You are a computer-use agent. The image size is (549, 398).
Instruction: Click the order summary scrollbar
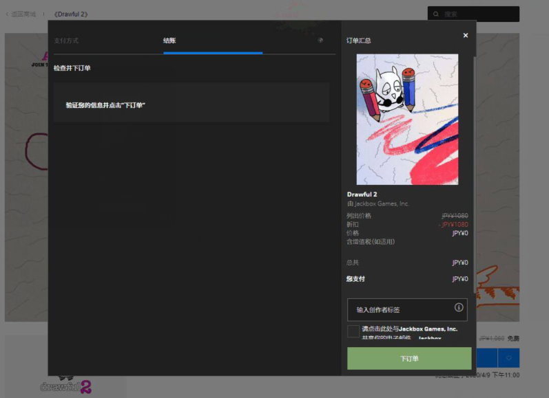pyautogui.click(x=475, y=175)
